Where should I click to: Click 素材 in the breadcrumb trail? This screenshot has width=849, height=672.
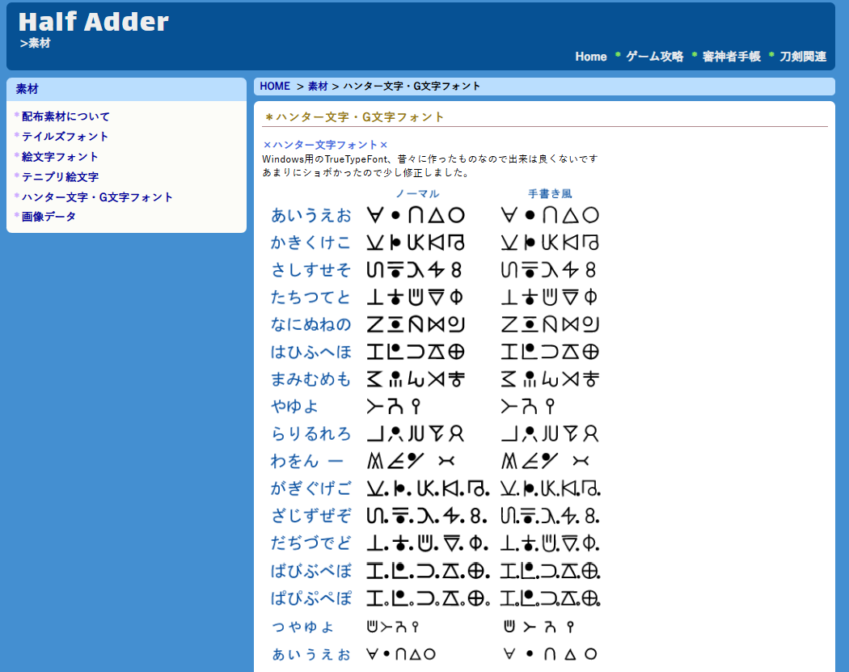318,87
